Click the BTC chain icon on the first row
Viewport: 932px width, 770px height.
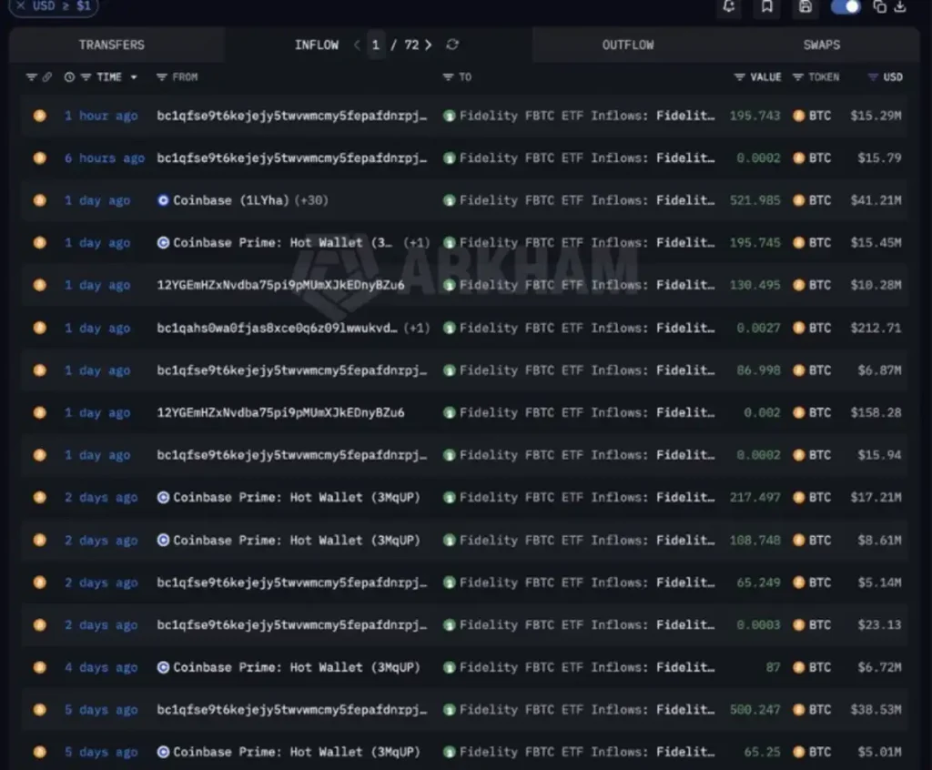tap(40, 116)
